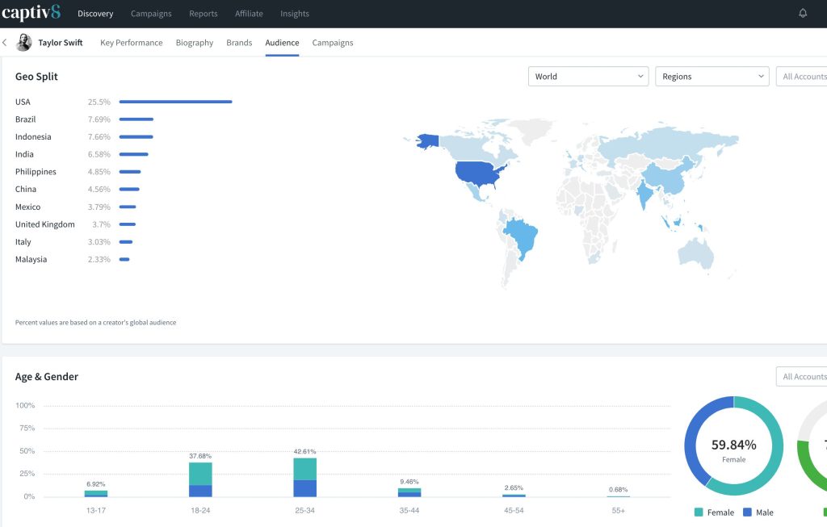The width and height of the screenshot is (827, 527).
Task: Click the 35-44 age group bar
Action: 409,493
